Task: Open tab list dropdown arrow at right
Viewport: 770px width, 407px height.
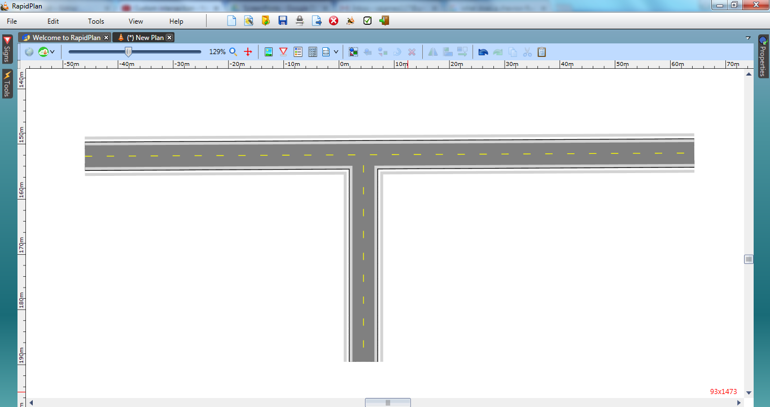Action: coord(749,38)
